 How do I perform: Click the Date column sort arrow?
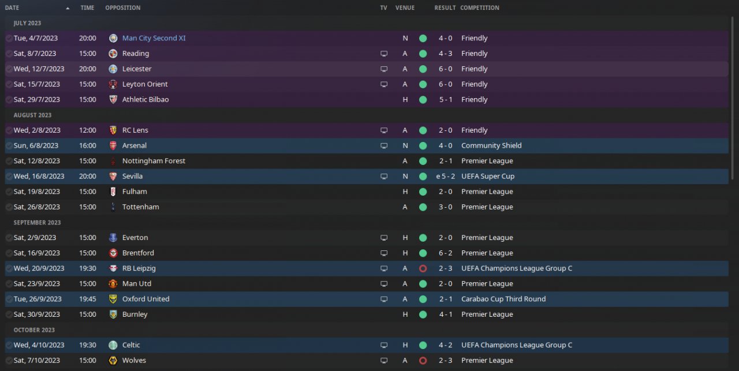68,8
